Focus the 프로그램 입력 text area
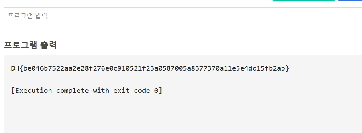362x133 pixels. pos(183,21)
